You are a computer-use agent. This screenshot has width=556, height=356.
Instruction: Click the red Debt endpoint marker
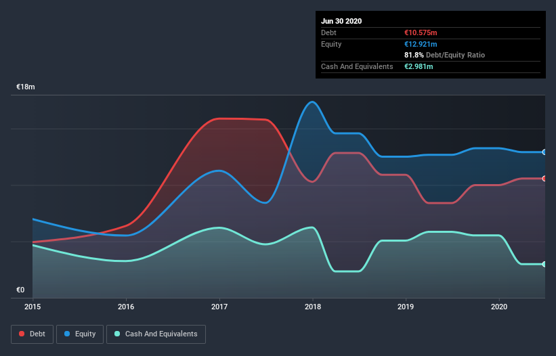[544, 179]
